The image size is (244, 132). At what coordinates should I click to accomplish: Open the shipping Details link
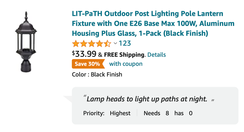[x=156, y=55]
